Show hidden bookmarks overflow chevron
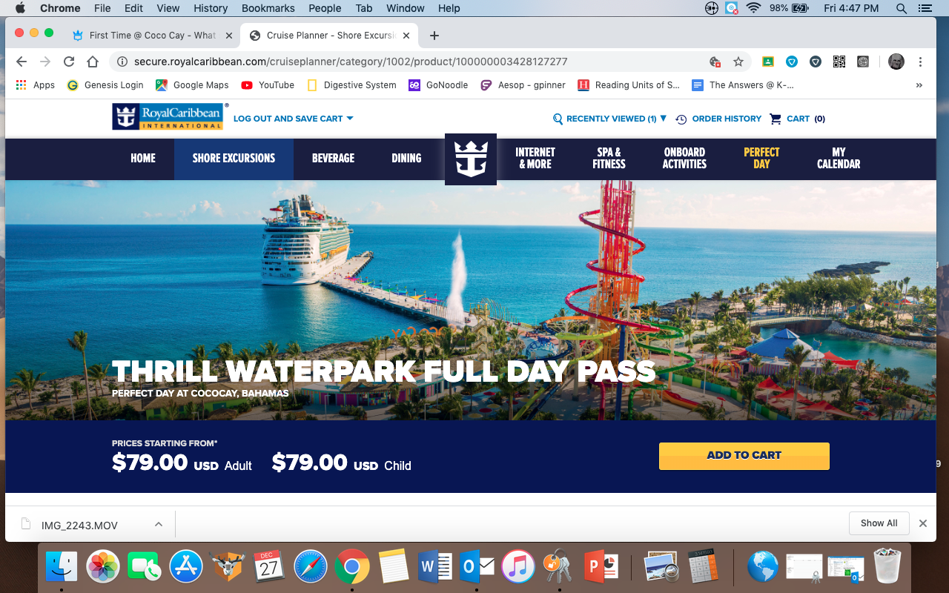The width and height of the screenshot is (949, 593). (919, 85)
